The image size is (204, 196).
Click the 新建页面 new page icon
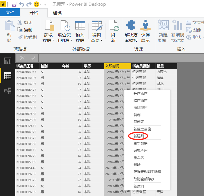pos(163,25)
